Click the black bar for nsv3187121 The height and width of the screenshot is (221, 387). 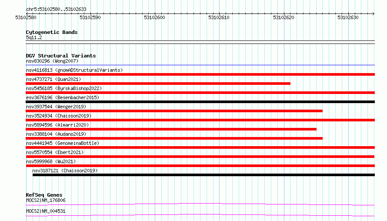204,175
